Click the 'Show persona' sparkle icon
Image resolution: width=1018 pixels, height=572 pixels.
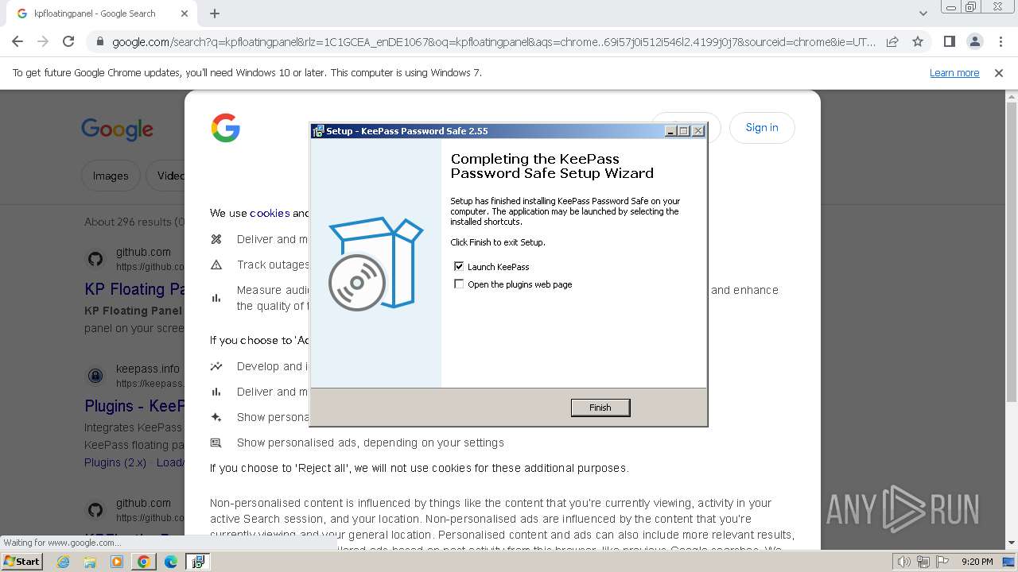pos(216,417)
